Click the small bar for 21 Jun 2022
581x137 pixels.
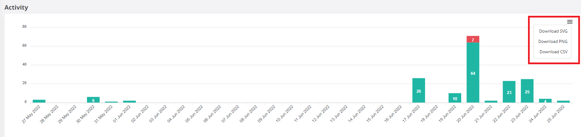(491, 101)
